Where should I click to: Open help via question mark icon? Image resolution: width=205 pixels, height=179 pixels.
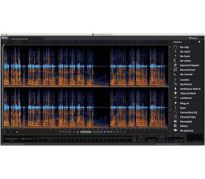coord(202,38)
